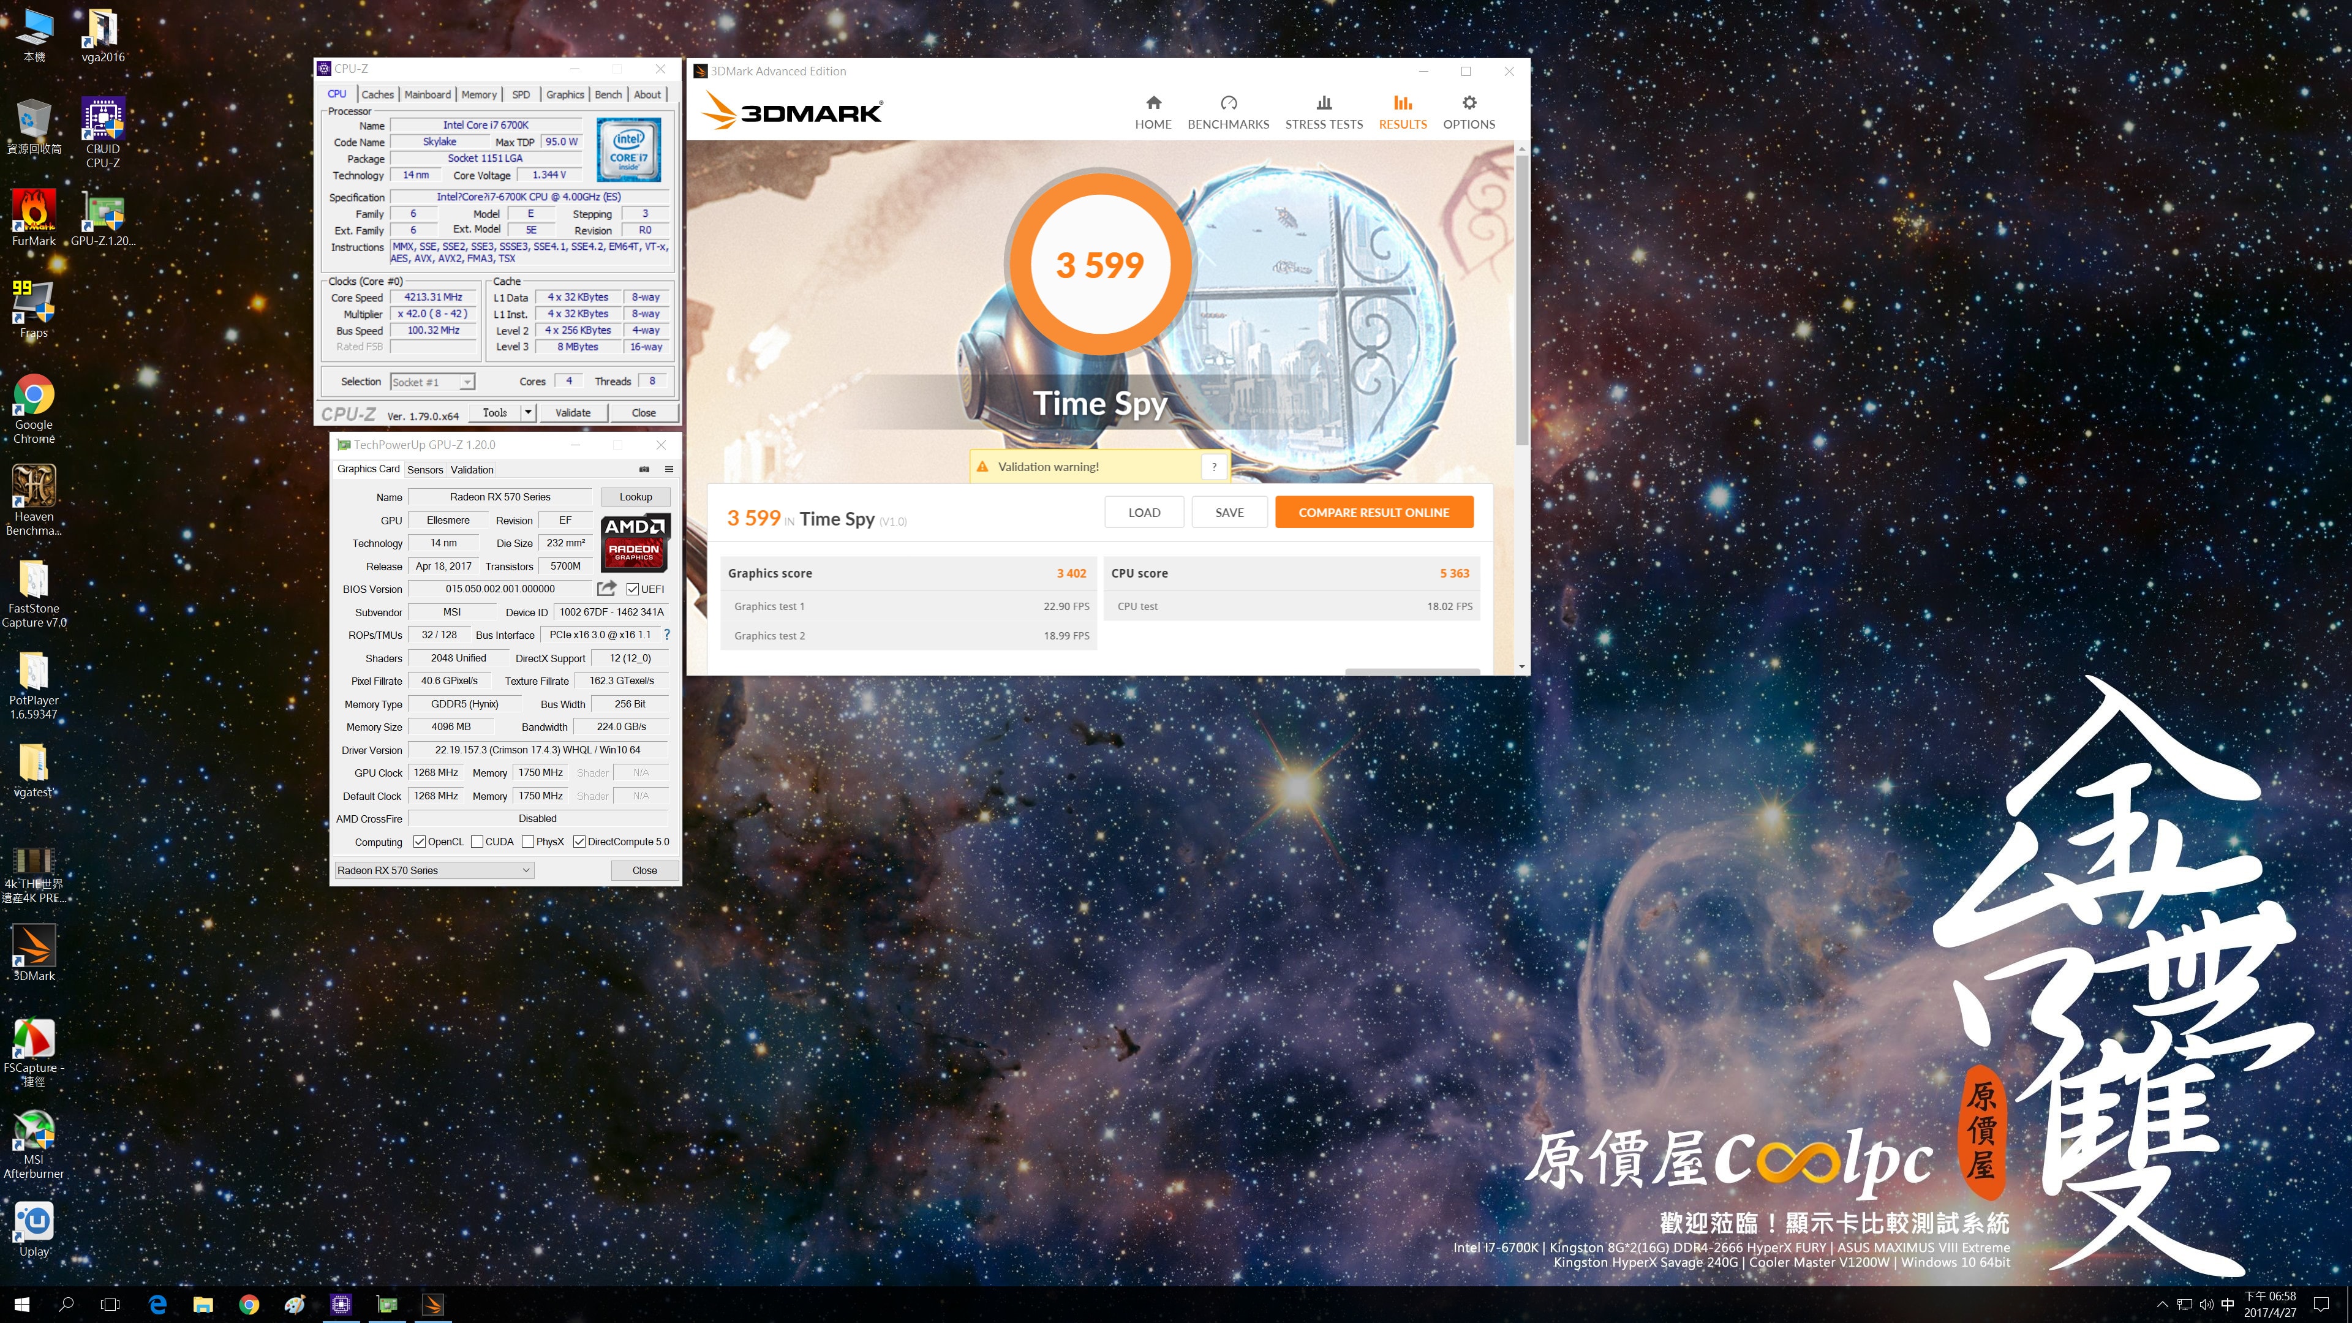Viewport: 2352px width, 1323px height.
Task: Click Bus Interface question mark in GPU-Z
Action: coord(666,635)
